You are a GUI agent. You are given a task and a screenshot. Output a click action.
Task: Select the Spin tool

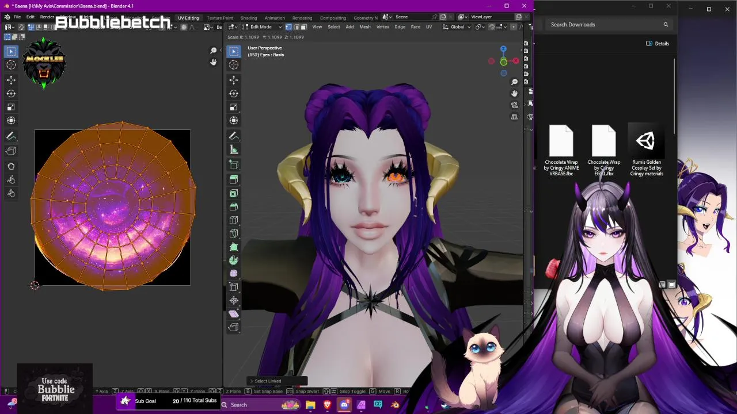(x=234, y=260)
